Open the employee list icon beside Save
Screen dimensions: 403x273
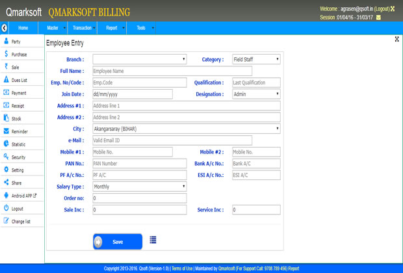tap(153, 240)
